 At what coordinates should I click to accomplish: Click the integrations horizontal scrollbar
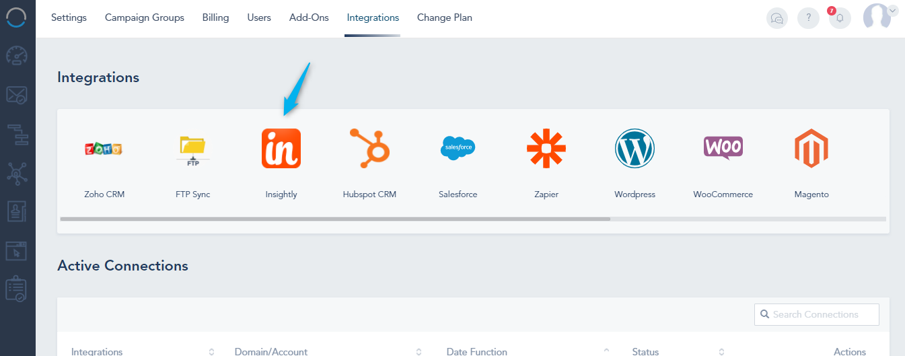click(335, 219)
